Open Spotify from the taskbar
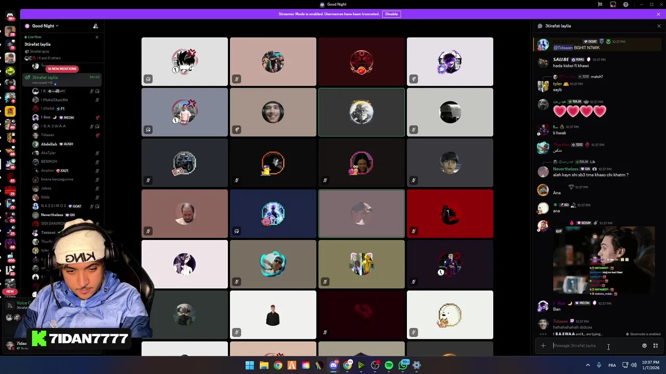 click(x=389, y=365)
